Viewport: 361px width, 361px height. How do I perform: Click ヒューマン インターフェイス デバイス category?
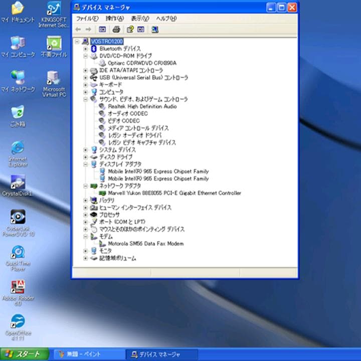(x=135, y=208)
